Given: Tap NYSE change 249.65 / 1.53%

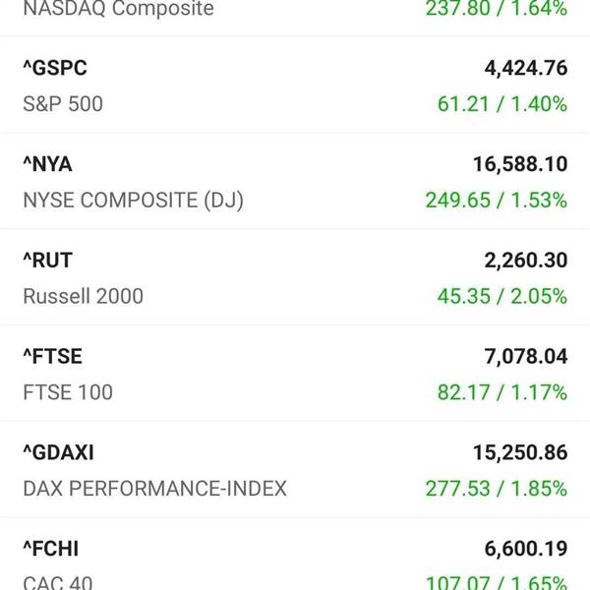Looking at the screenshot, I should (497, 200).
